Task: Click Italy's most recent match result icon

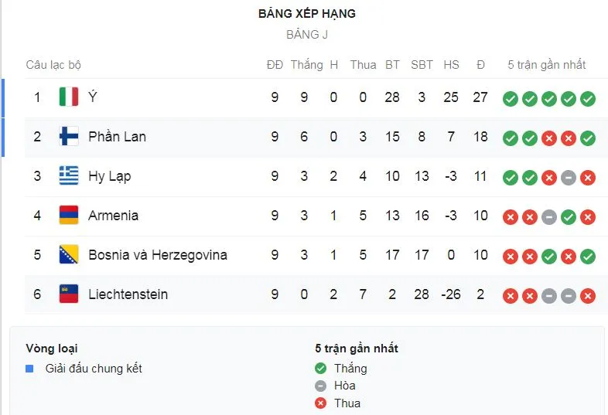Action: pyautogui.click(x=588, y=98)
